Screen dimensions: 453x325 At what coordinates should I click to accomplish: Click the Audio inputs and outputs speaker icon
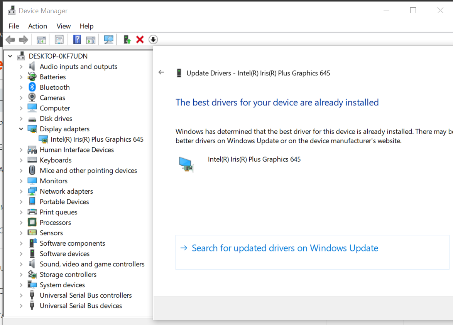click(32, 66)
